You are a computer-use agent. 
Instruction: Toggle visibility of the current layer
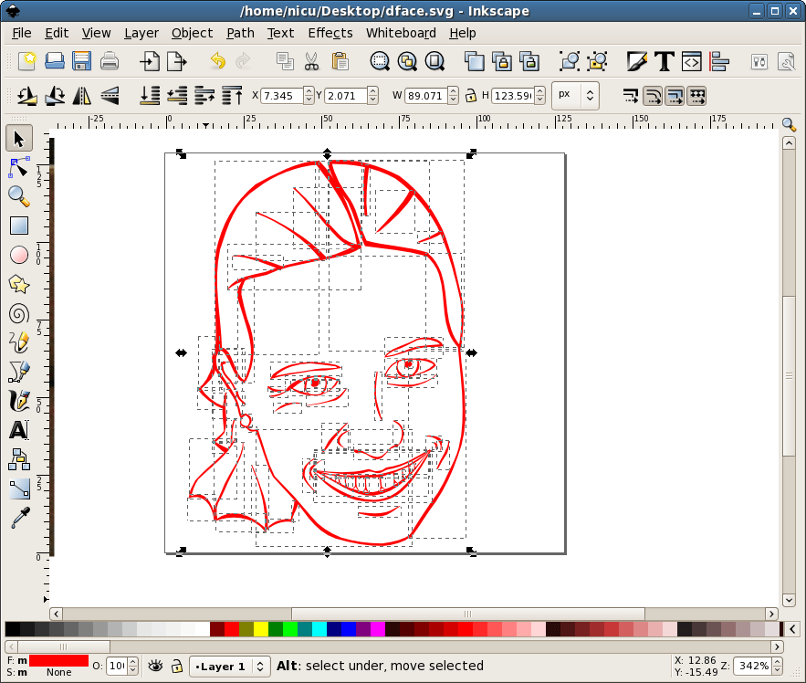[x=154, y=666]
